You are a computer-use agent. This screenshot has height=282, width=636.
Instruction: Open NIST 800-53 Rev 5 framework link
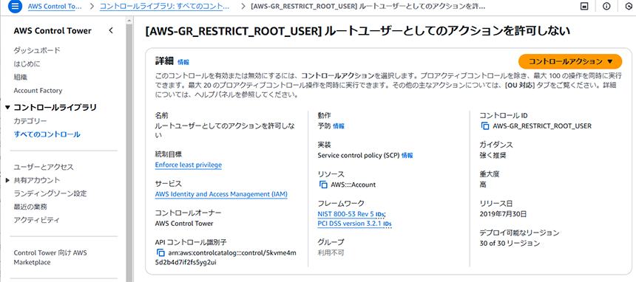(346, 214)
